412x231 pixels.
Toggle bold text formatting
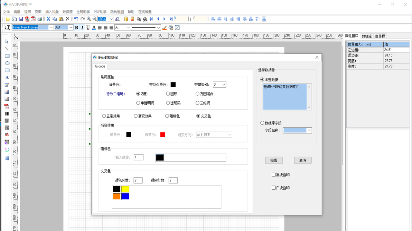77,28
